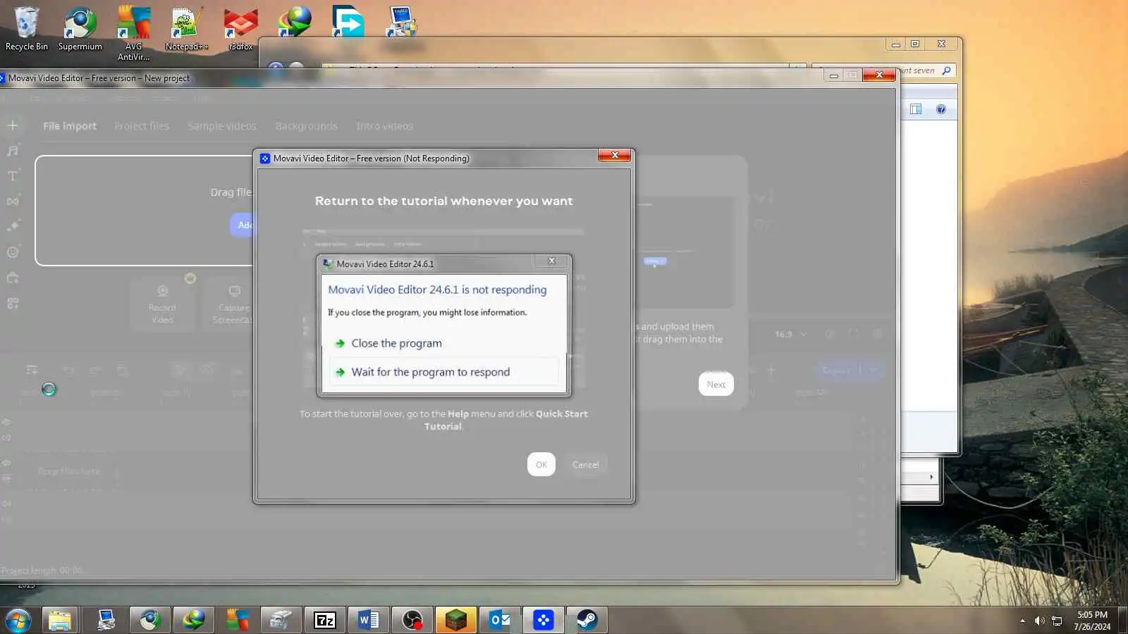Click the network icon in system tray
Image resolution: width=1128 pixels, height=634 pixels.
[x=1057, y=621]
